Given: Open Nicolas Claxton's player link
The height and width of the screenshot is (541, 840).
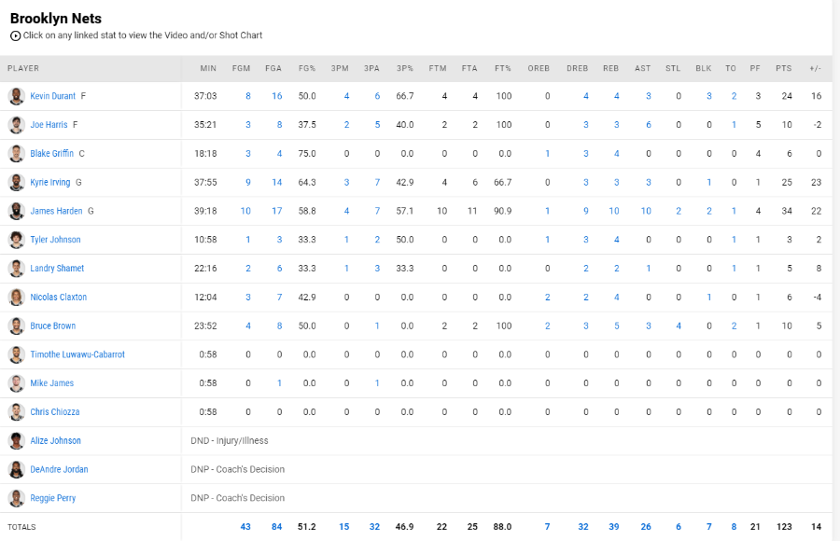Looking at the screenshot, I should 59,298.
